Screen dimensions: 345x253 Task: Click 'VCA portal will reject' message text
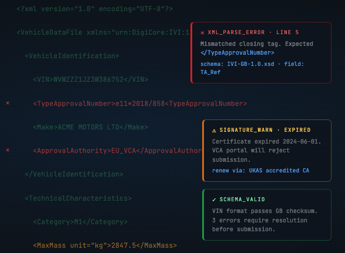(x=251, y=151)
